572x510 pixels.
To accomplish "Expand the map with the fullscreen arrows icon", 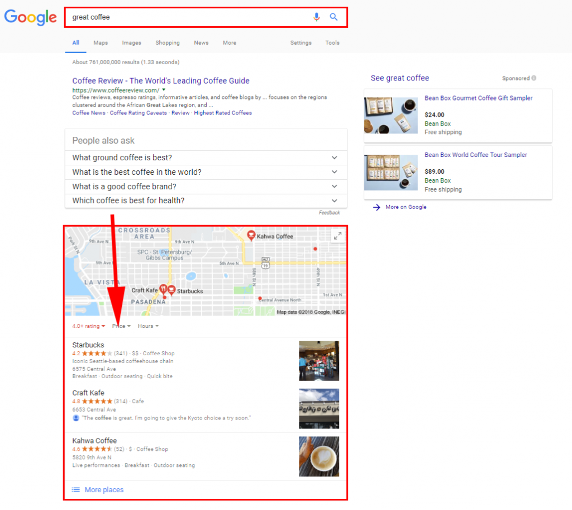I will coord(337,236).
